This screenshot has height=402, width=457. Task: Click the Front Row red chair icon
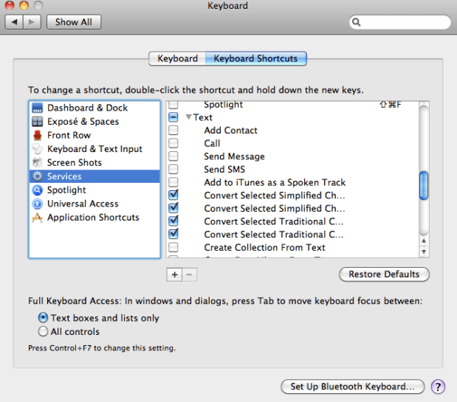coord(38,135)
